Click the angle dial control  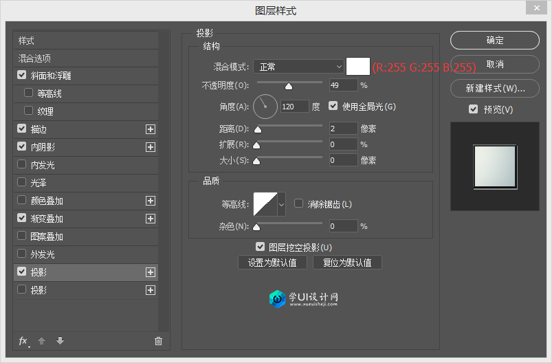pyautogui.click(x=265, y=107)
